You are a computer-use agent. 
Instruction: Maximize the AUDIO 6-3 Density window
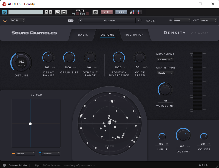click(x=200, y=4)
